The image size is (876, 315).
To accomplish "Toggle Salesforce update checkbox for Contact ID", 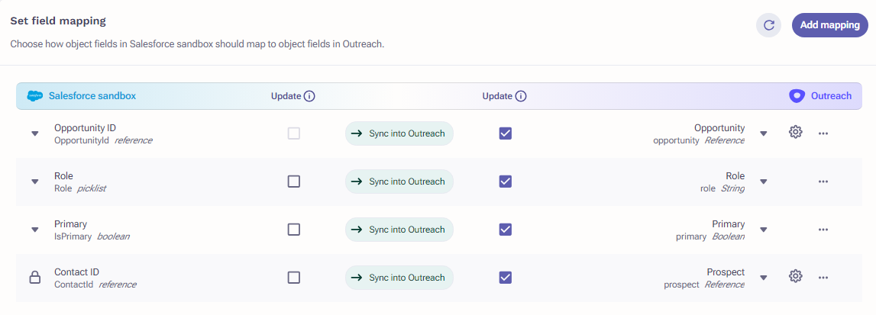I will (x=294, y=277).
